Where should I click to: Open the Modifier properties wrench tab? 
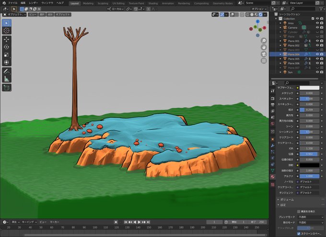[x=273, y=146]
